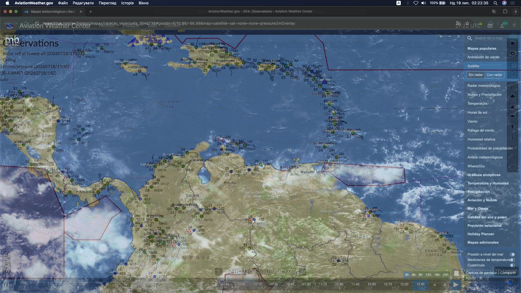
Task: Click the 'Search for a map' field
Action: click(x=488, y=38)
